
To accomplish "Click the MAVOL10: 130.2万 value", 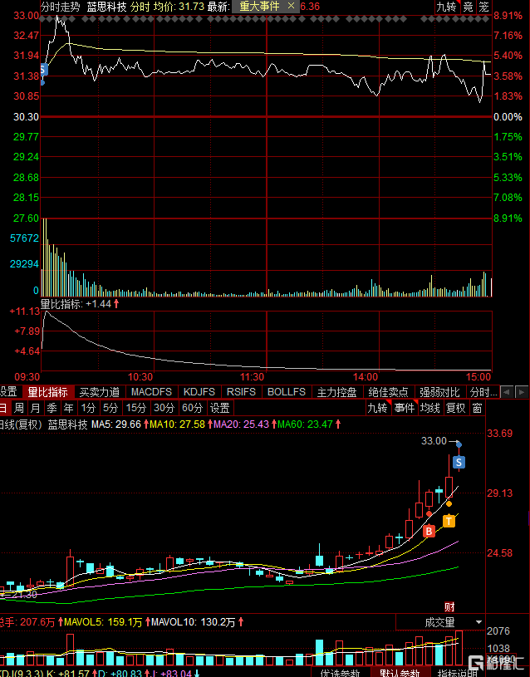I will tap(193, 622).
